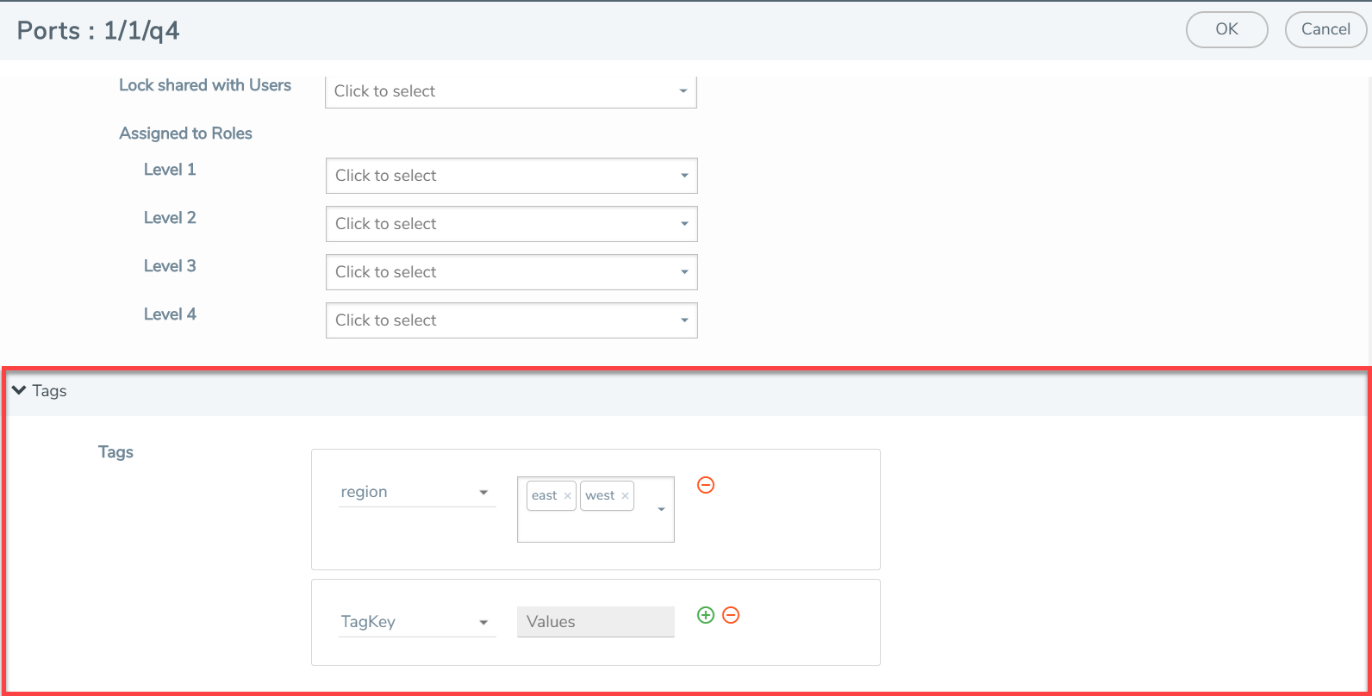Open the Level 3 roles dropdown
The width and height of the screenshot is (1372, 696).
click(511, 272)
